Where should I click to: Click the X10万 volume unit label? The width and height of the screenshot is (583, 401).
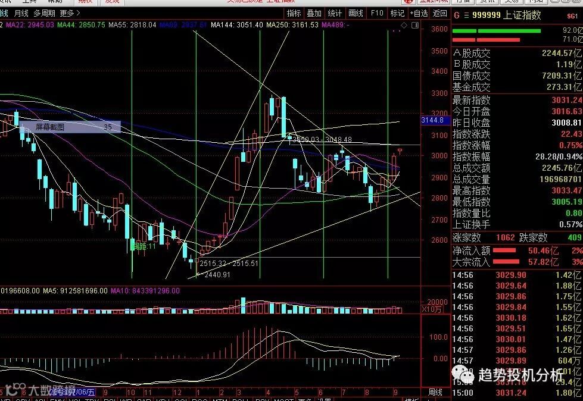[x=432, y=309]
